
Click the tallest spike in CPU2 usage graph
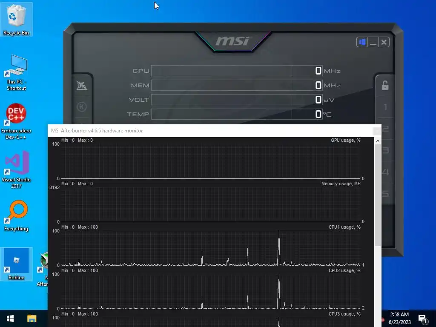coord(279,291)
